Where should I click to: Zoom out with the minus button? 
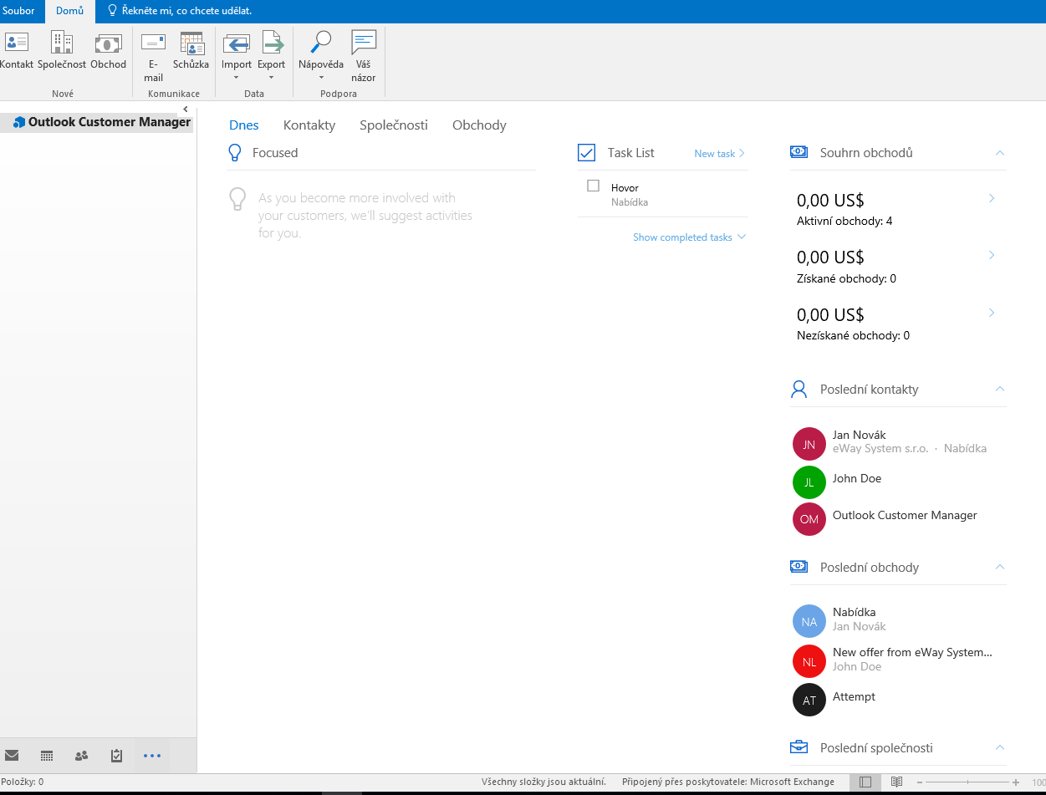pos(921,782)
